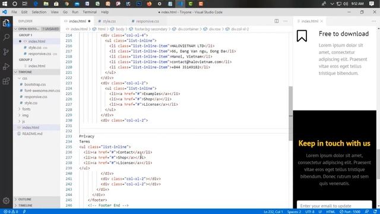380x214 pixels.
Task: Open the Extensions view
Action: point(6,81)
